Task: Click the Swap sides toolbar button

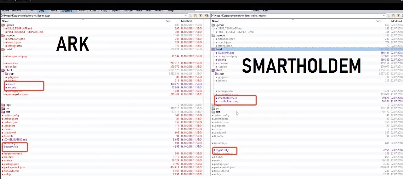Action: (x=170, y=11)
